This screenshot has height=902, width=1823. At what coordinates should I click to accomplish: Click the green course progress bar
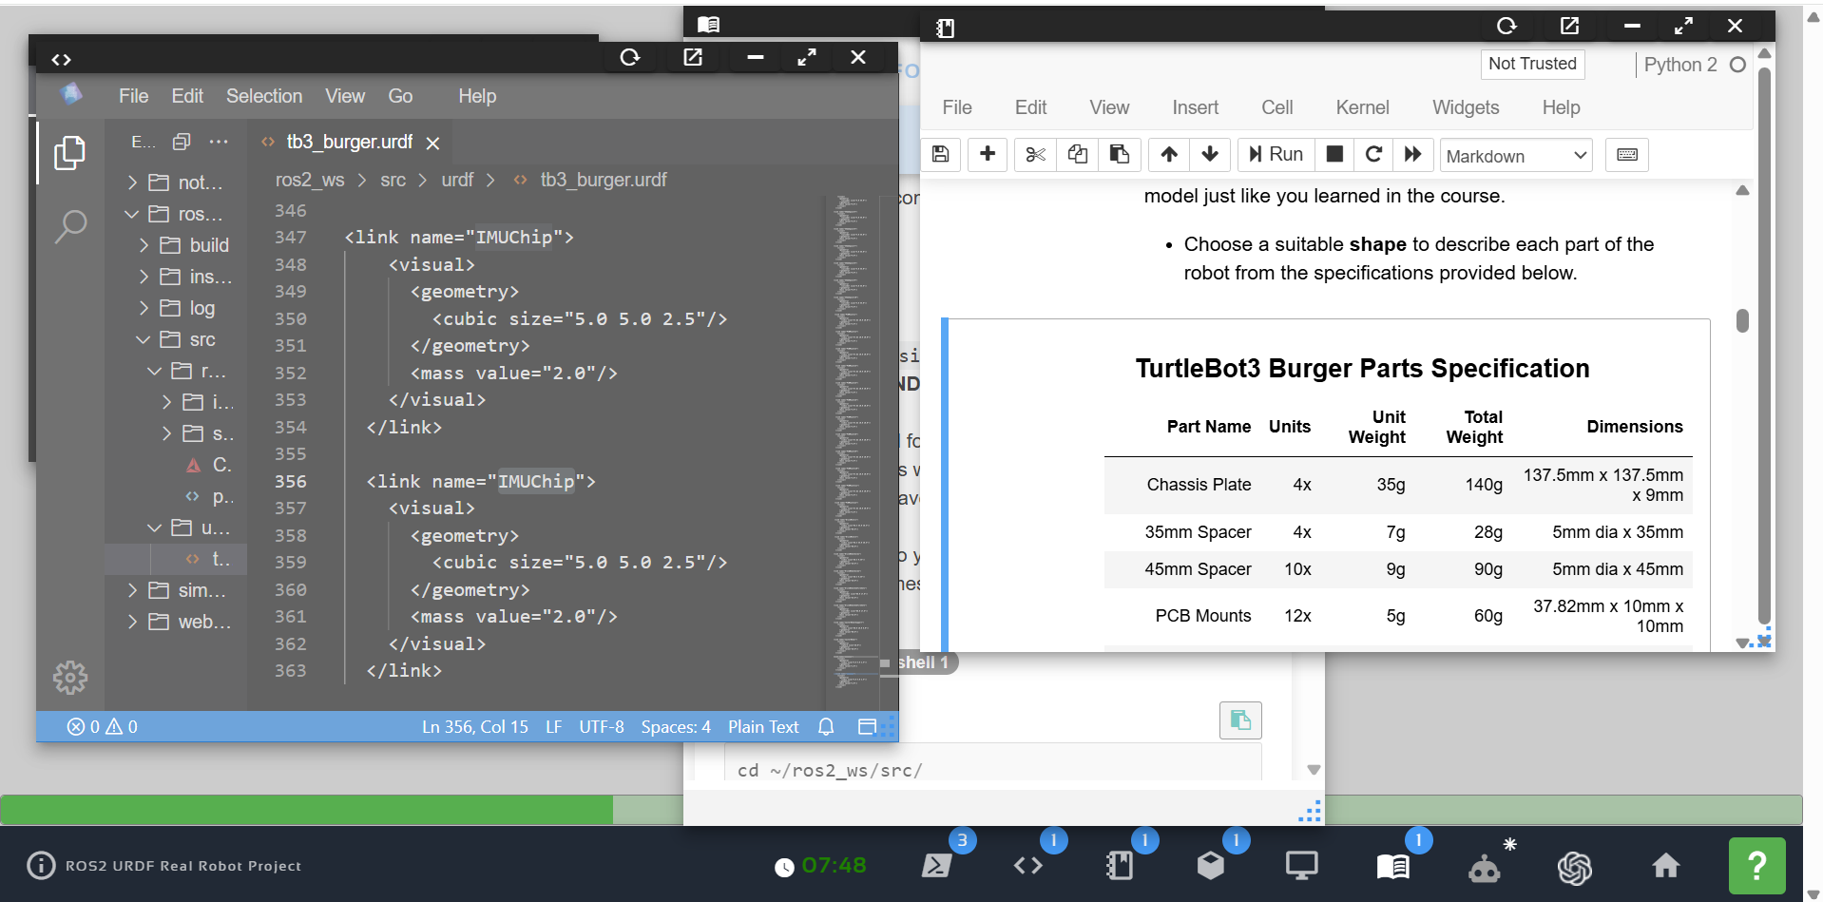click(x=306, y=810)
